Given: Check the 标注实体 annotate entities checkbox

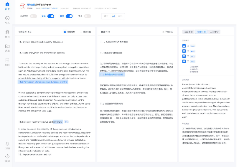Looking at the screenshot, I should [x=81, y=32].
